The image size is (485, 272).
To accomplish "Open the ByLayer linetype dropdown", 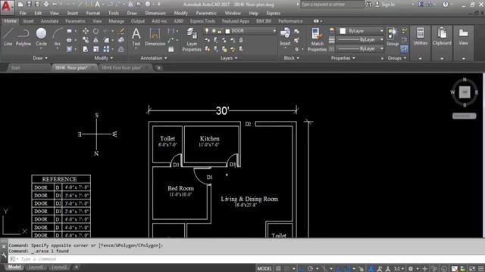I will point(381,48).
